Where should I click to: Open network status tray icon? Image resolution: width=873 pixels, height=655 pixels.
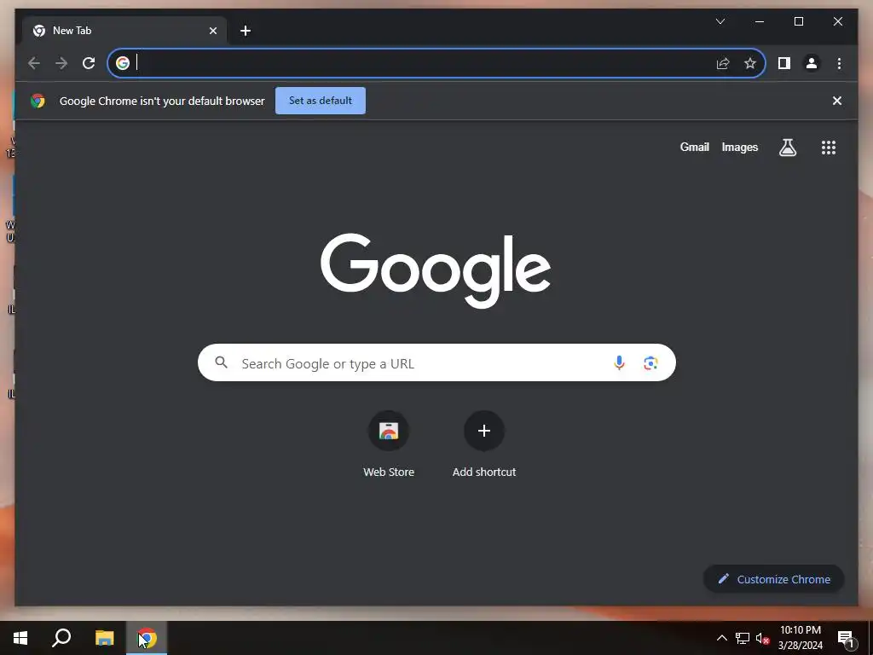[742, 638]
